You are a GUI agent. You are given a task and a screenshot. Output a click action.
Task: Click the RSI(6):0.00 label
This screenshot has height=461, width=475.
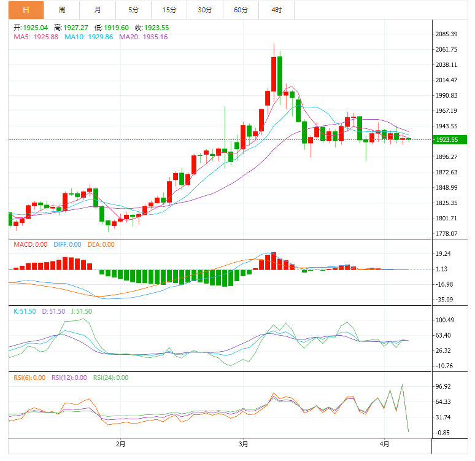[x=29, y=378]
